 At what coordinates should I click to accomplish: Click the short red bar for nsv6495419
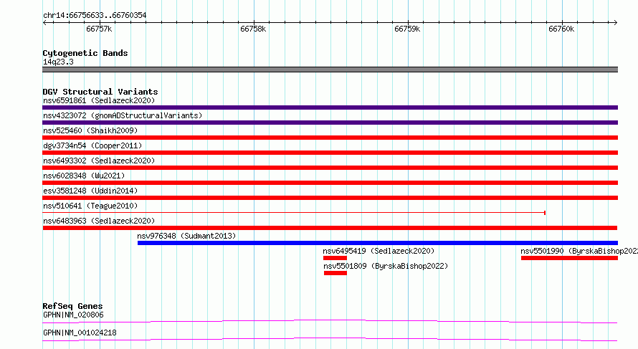click(335, 258)
